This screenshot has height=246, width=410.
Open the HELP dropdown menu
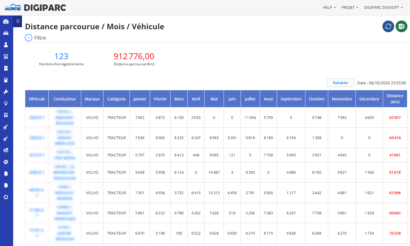pyautogui.click(x=329, y=8)
